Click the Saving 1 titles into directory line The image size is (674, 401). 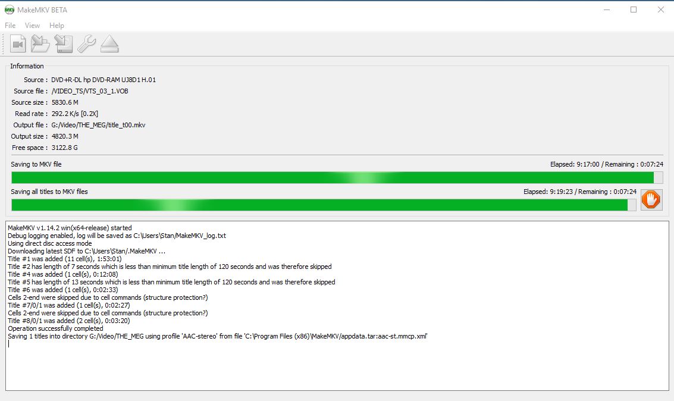click(x=218, y=336)
